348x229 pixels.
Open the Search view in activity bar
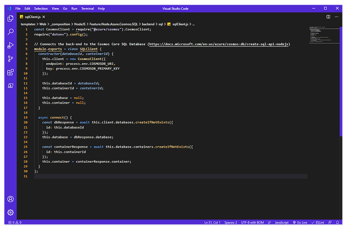[x=11, y=32]
